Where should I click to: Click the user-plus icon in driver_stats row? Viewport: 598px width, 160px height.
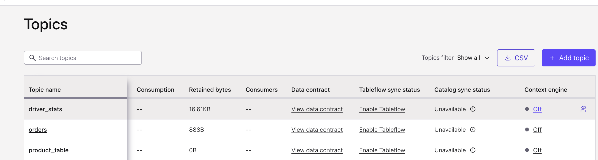pyautogui.click(x=584, y=109)
